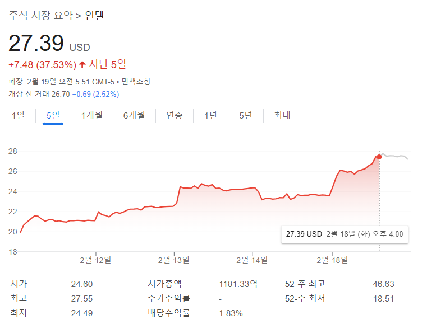The width and height of the screenshot is (427, 329).
Task: Click the 시가 value 24.60
Action: point(82,284)
